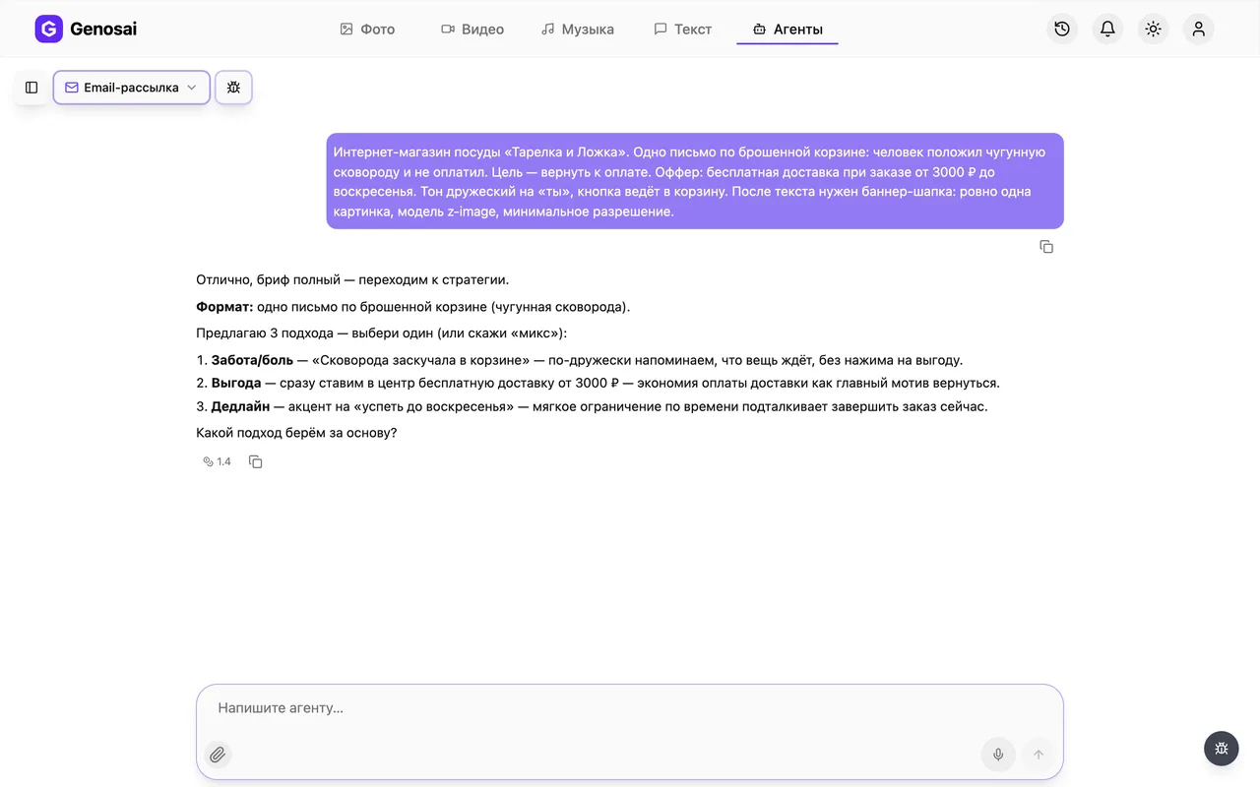Open history clock icon
The height and width of the screenshot is (787, 1260).
(1062, 30)
